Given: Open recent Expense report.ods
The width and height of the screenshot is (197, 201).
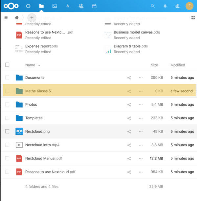Looking at the screenshot, I should [42, 46].
